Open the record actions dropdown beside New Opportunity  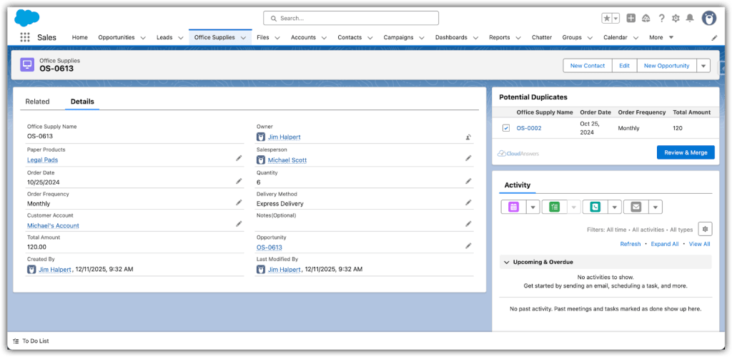point(703,66)
